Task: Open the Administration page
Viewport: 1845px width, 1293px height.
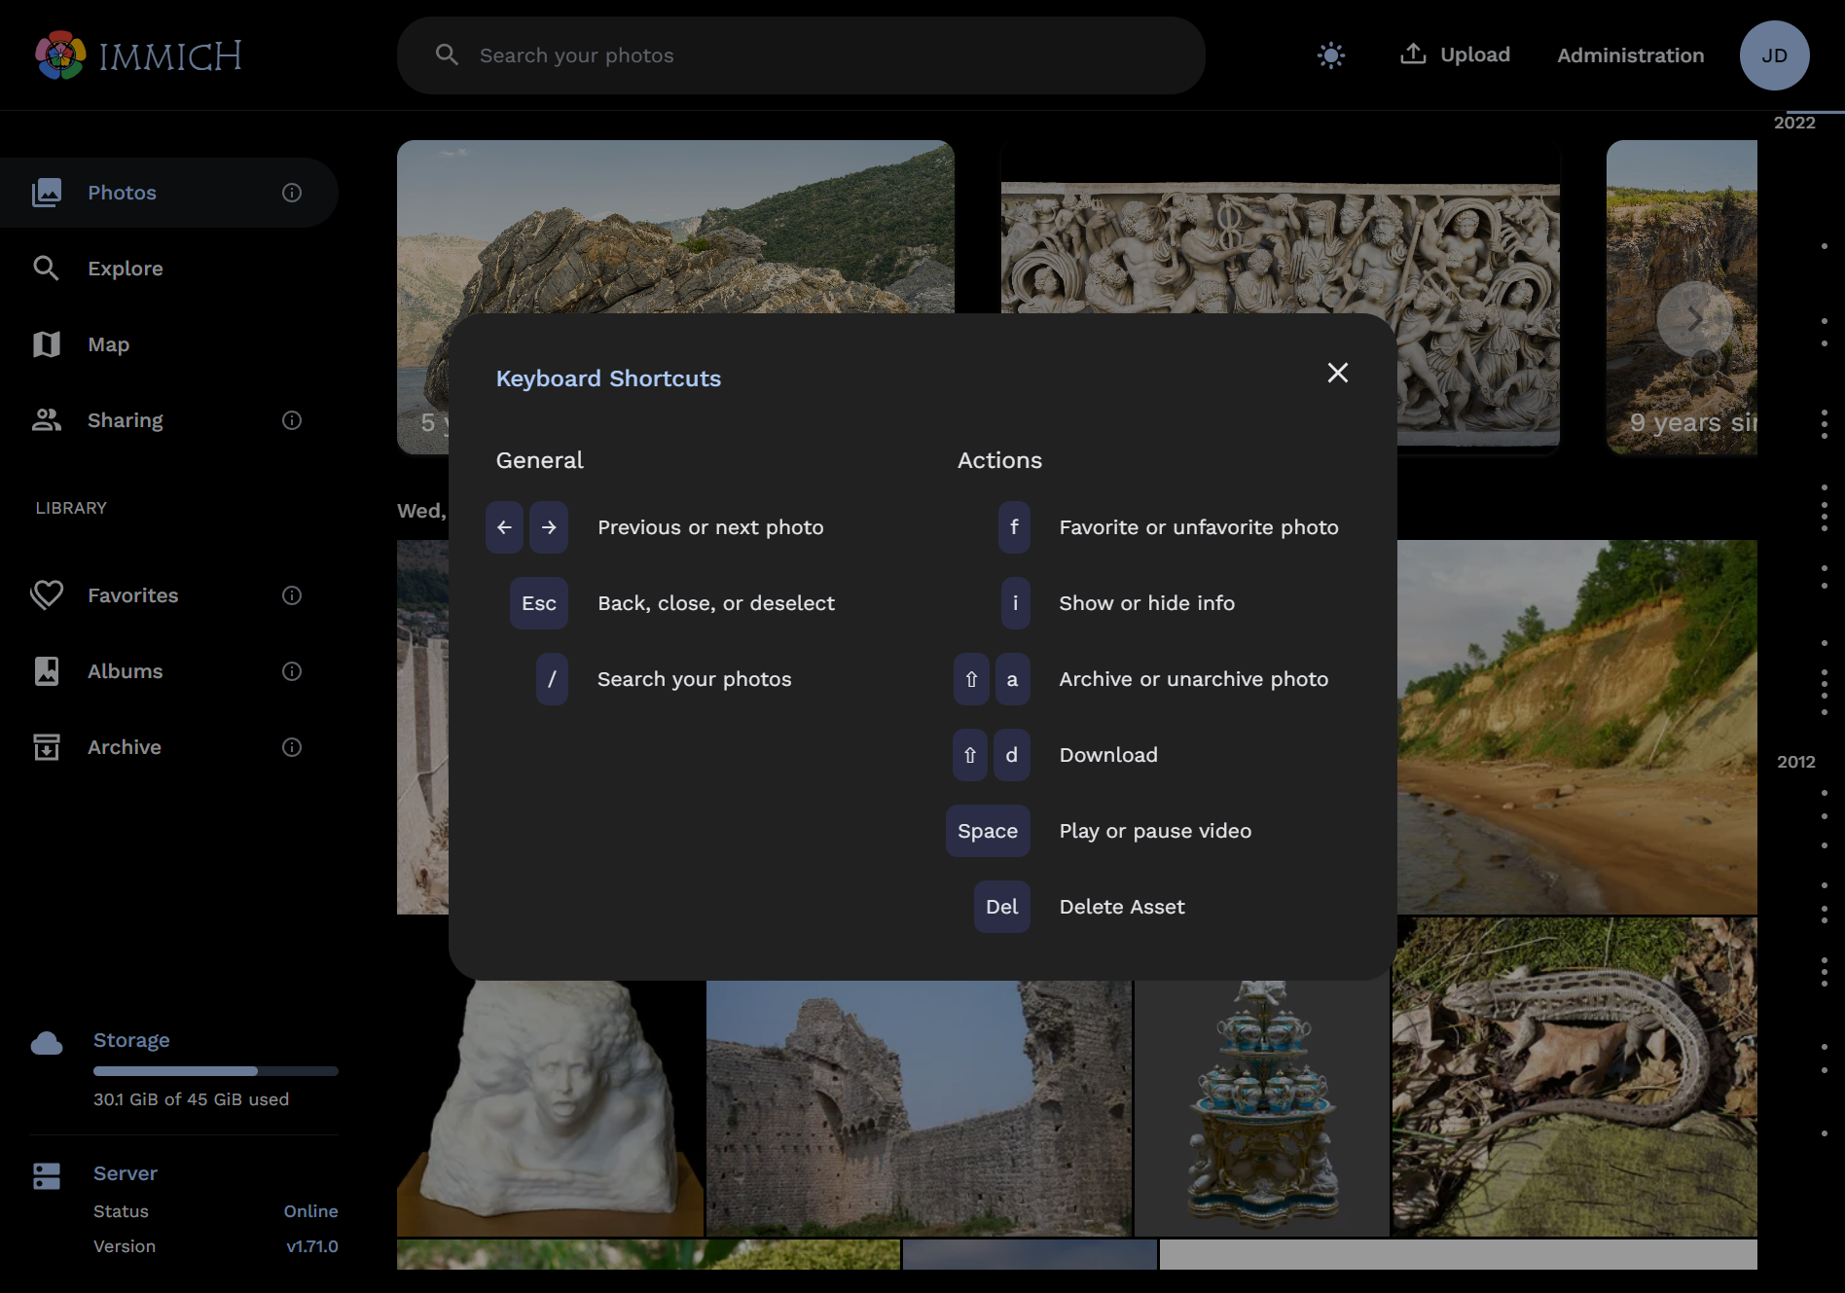Action: click(1630, 55)
